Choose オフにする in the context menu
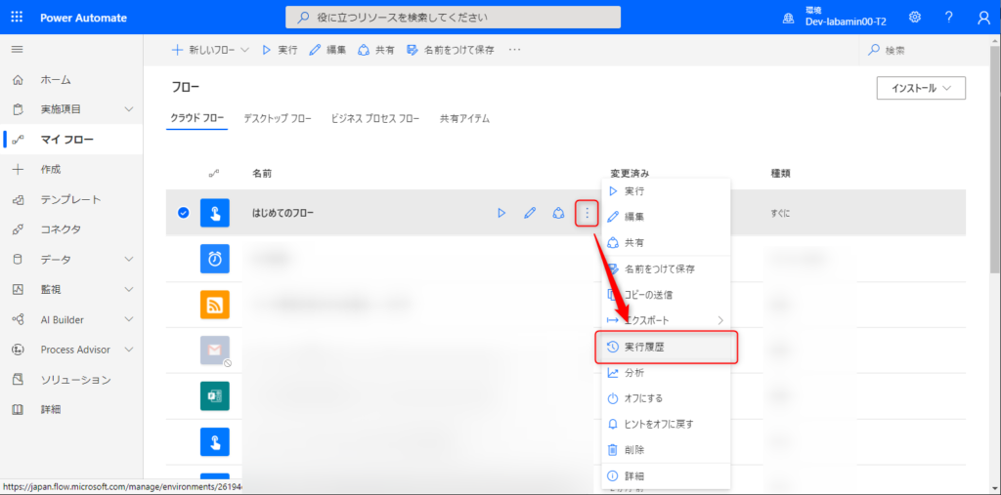This screenshot has width=1001, height=495. tap(666, 398)
